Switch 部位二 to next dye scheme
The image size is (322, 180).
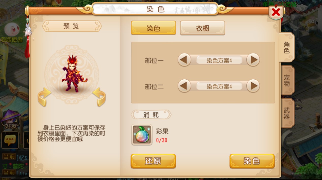[253, 86]
